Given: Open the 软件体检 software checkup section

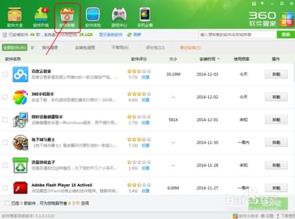Looking at the screenshot, I should (93, 17).
